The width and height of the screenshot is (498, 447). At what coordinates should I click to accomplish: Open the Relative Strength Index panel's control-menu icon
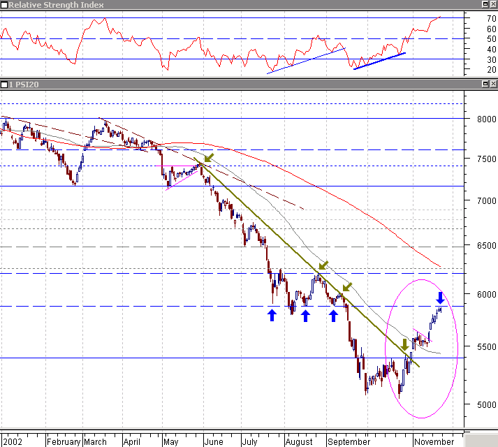tap(4, 5)
